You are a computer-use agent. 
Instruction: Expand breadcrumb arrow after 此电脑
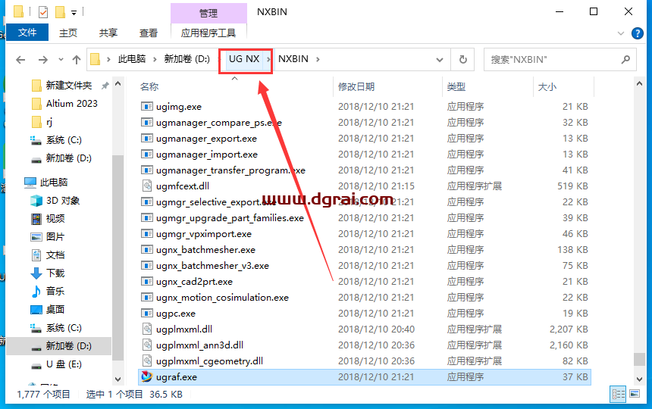pyautogui.click(x=155, y=59)
